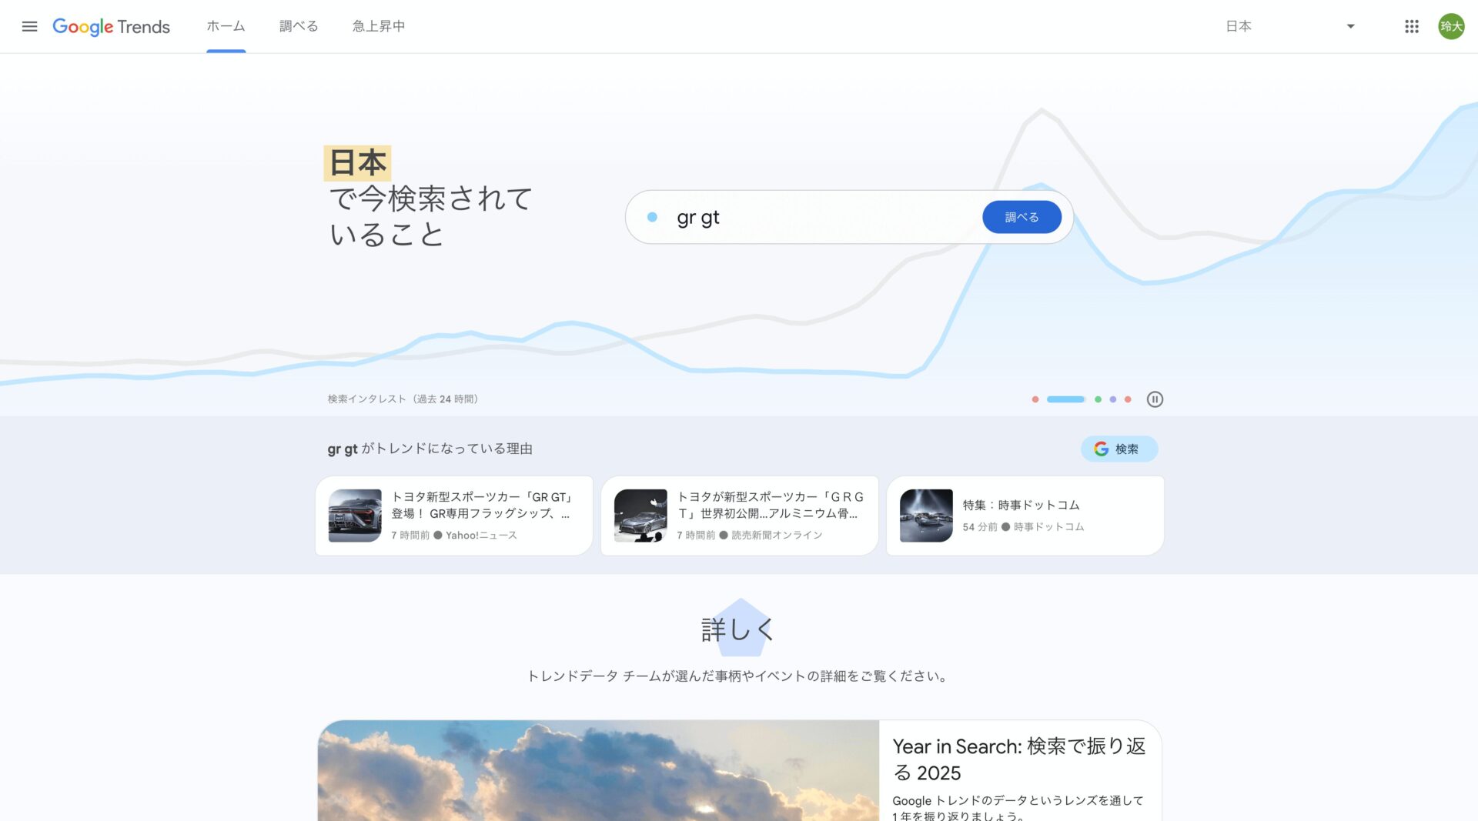Open the Google apps grid launcher
This screenshot has height=821, width=1478.
[x=1411, y=26]
